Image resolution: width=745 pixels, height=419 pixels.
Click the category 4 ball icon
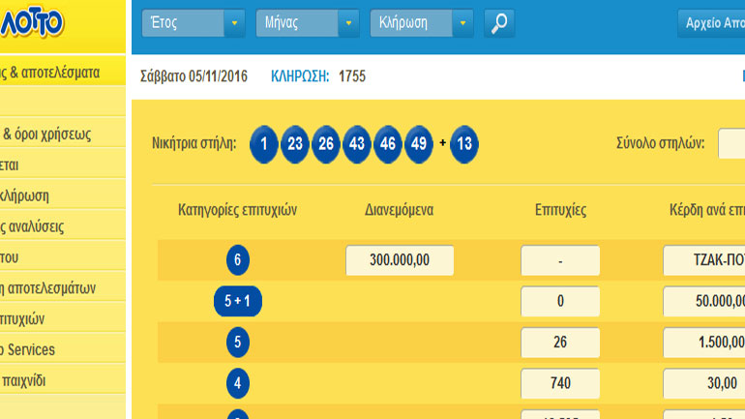coord(238,383)
